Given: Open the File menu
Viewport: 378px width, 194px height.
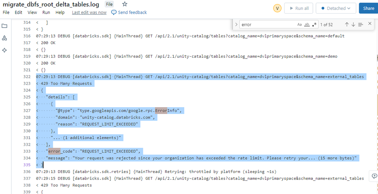Looking at the screenshot, I should (x=6, y=12).
